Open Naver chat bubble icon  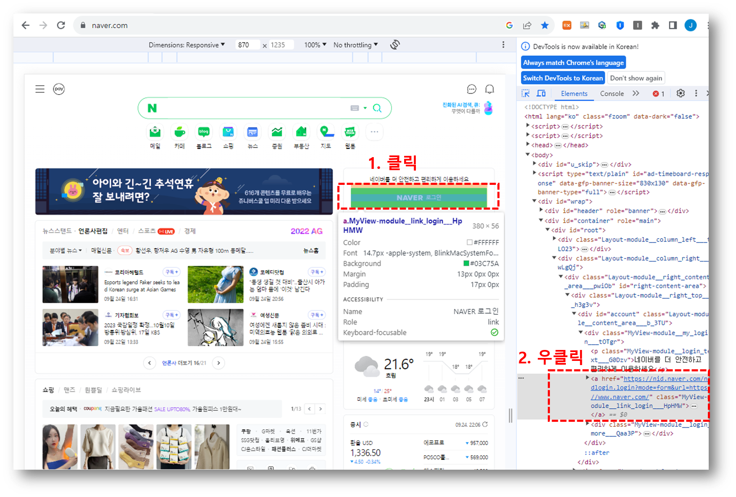[472, 89]
